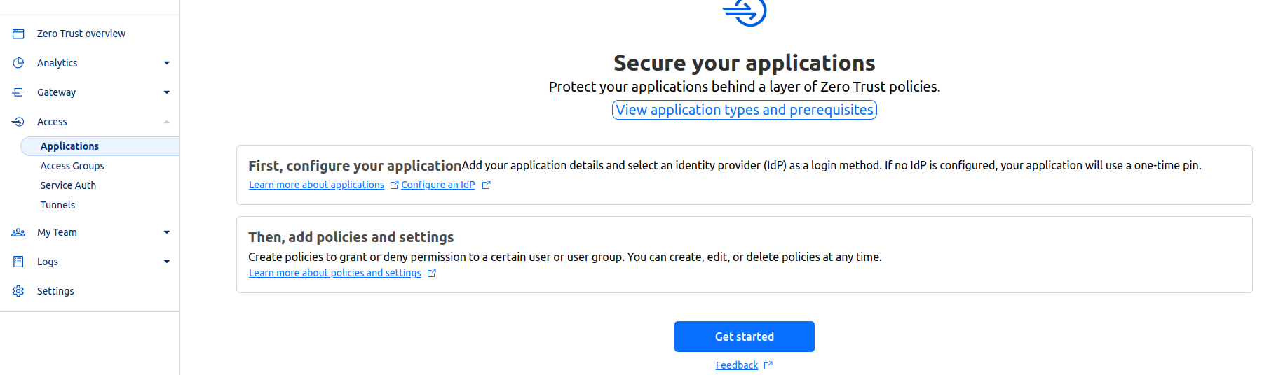Click the Gateway sidebar icon

tap(18, 92)
